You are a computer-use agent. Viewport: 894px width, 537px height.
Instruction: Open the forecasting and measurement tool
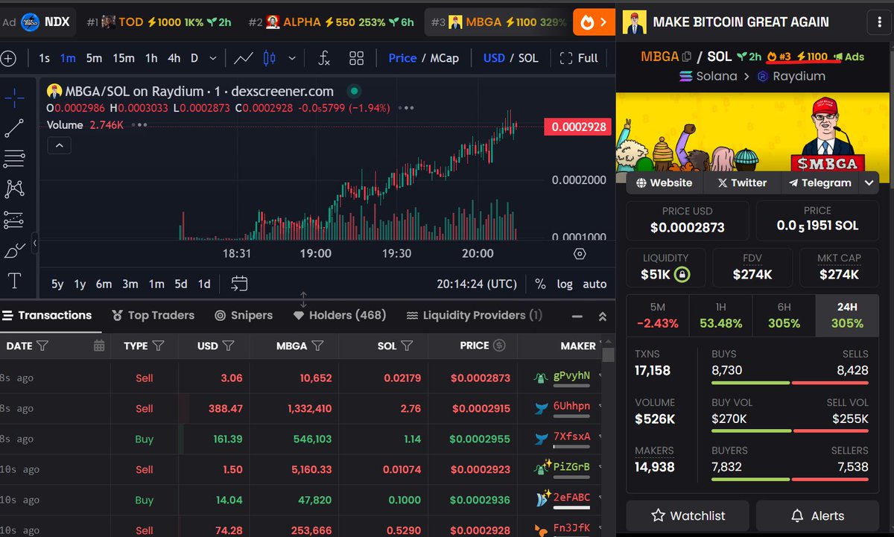click(15, 220)
